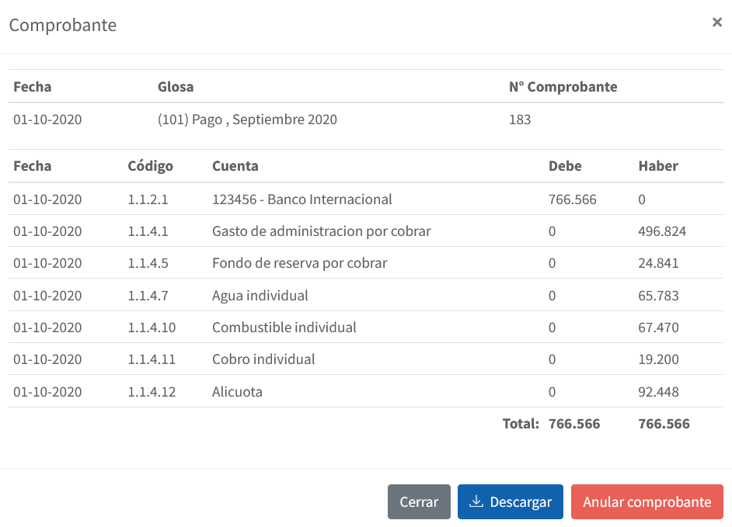Viewport: 732px width, 527px height.
Task: Click the download icon in Descargar
Action: point(476,501)
